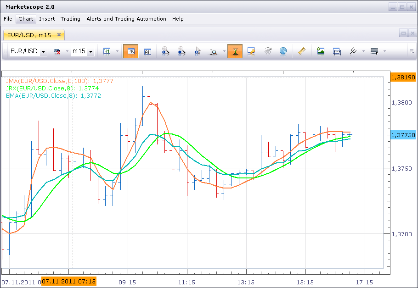Toggle the ask price display button
418x288 pixels.
coord(147,51)
